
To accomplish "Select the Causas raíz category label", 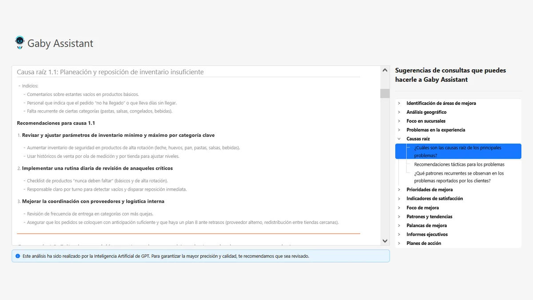I will 418,139.
